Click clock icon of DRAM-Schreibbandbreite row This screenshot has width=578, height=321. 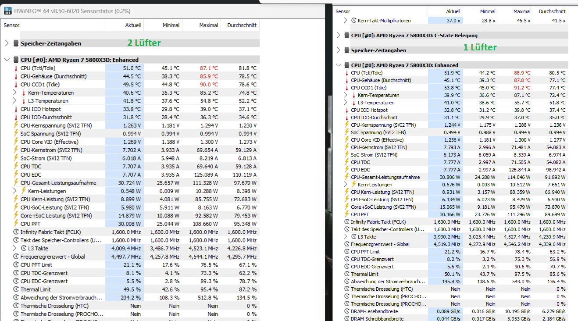346,318
